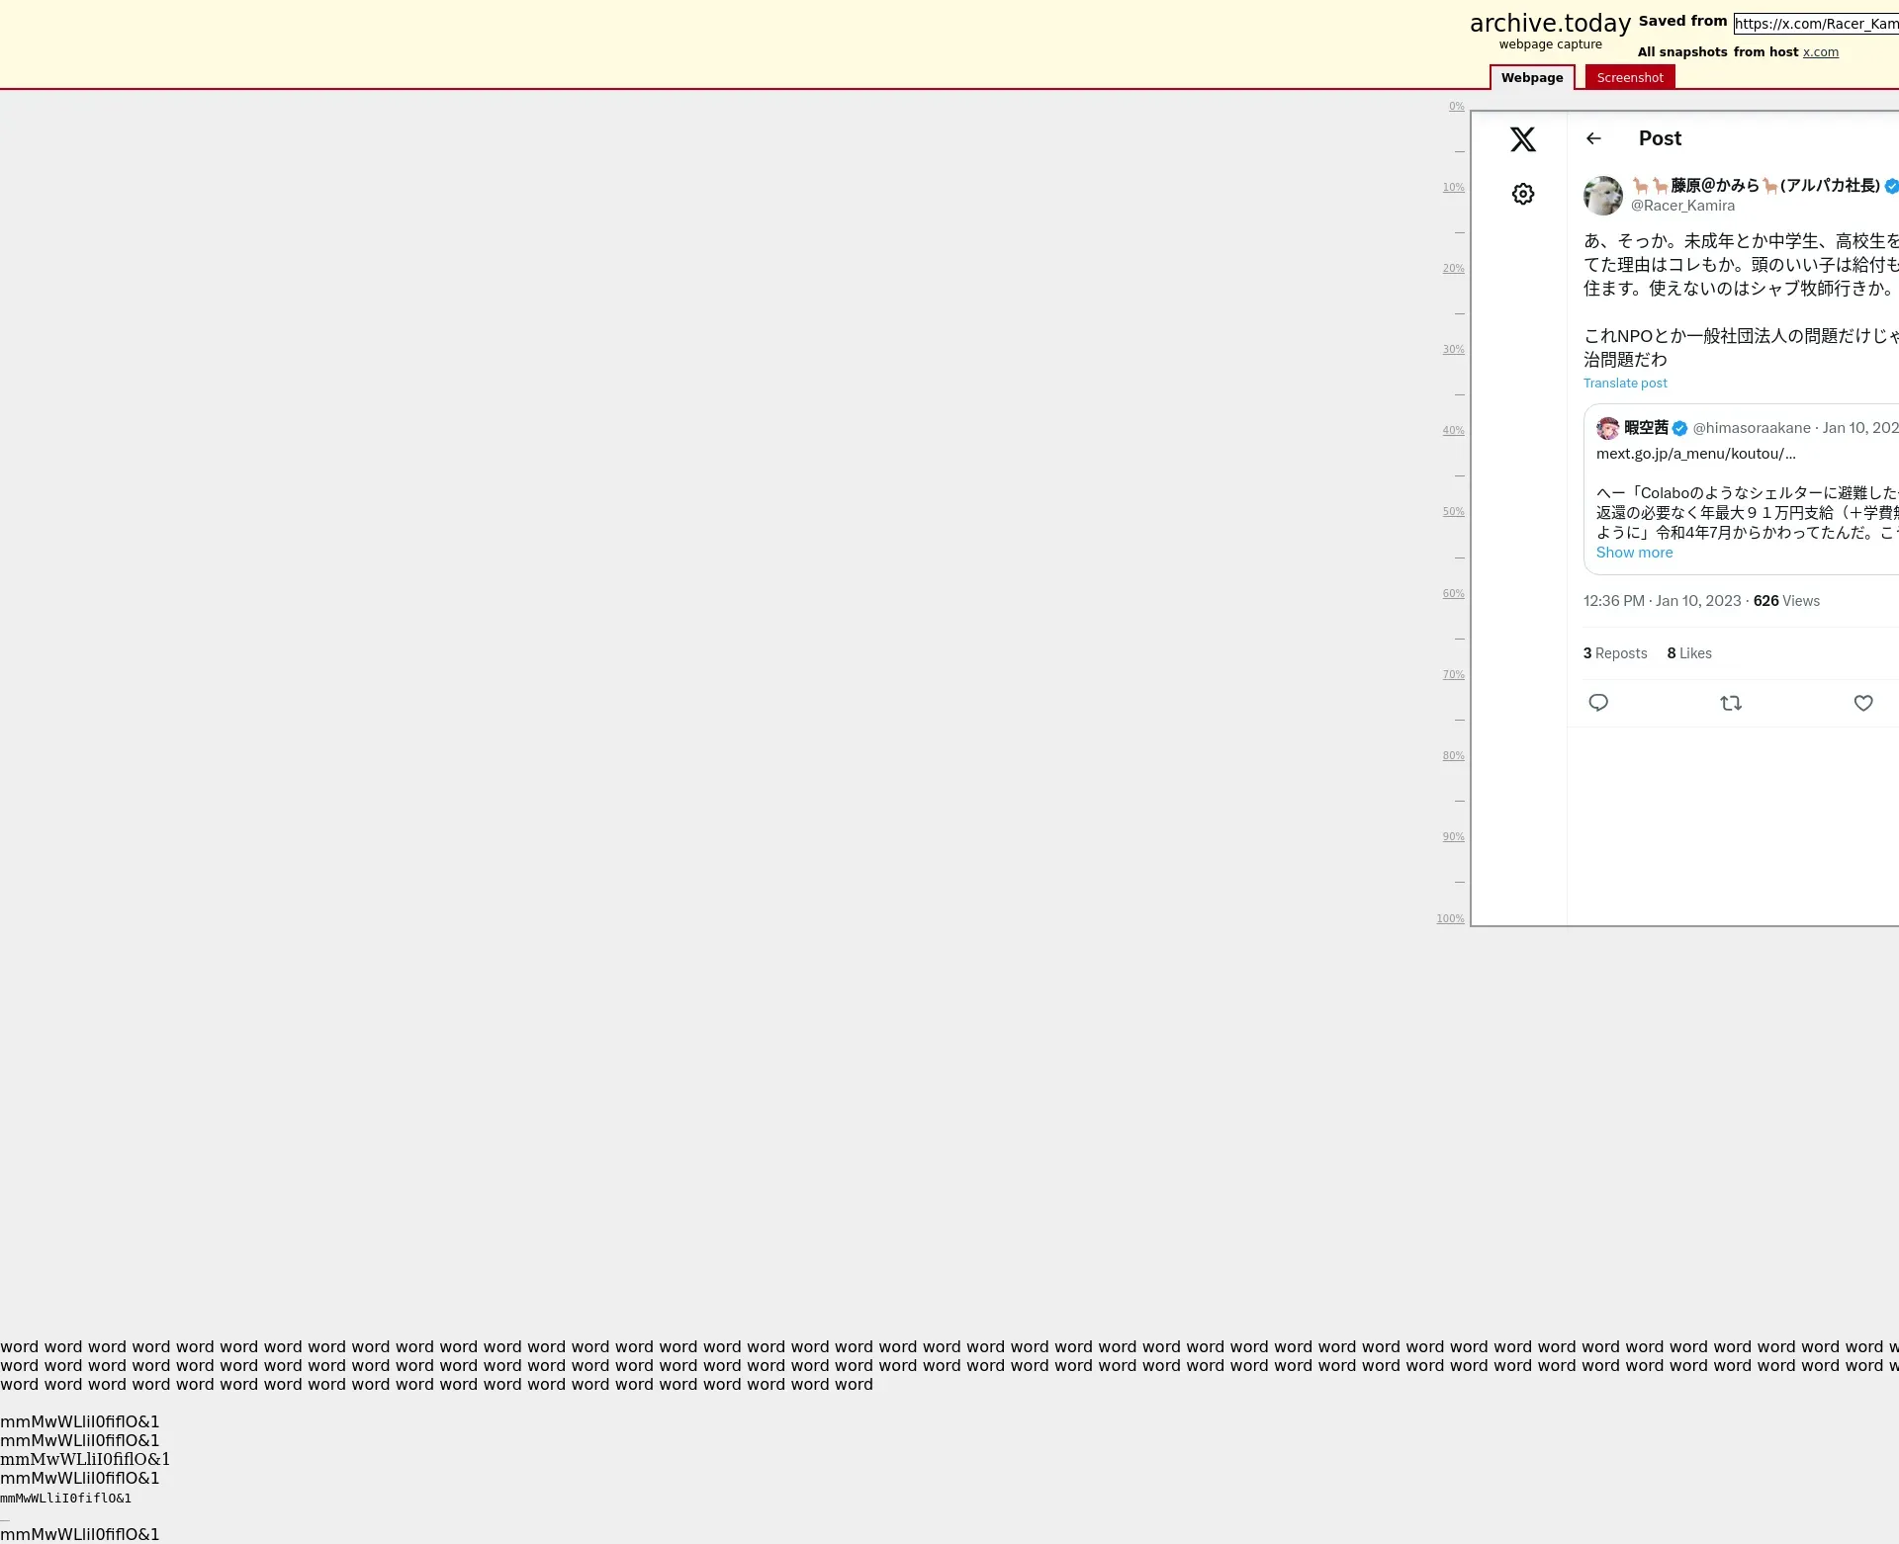Expand quoted tweet with Show more
The width and height of the screenshot is (1899, 1544).
[1634, 553]
